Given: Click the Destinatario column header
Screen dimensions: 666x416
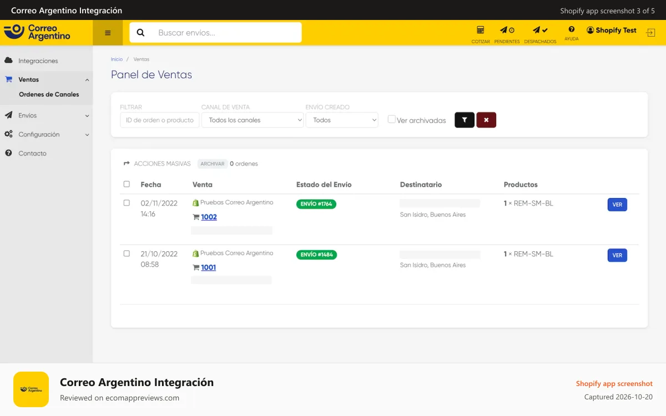Looking at the screenshot, I should click(x=421, y=185).
